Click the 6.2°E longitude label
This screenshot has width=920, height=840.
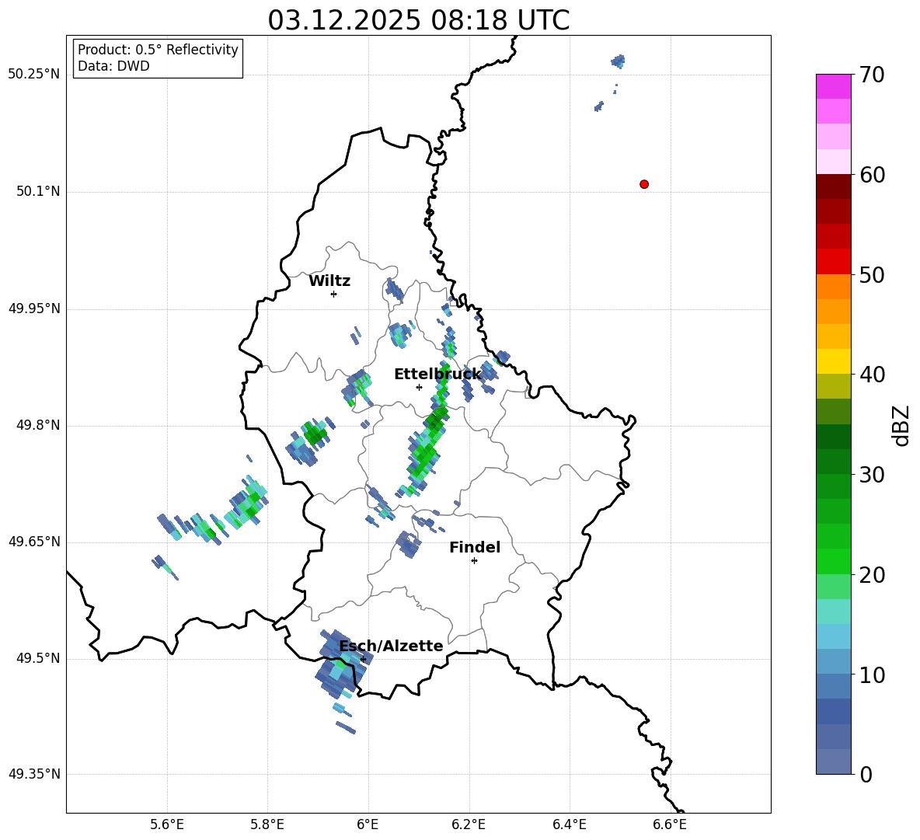coord(469,824)
